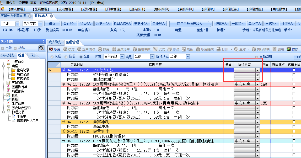Open 中心药房 dropdown for 10%葡萄糖 row
Viewport: 301px width, 158px height.
pos(258,84)
